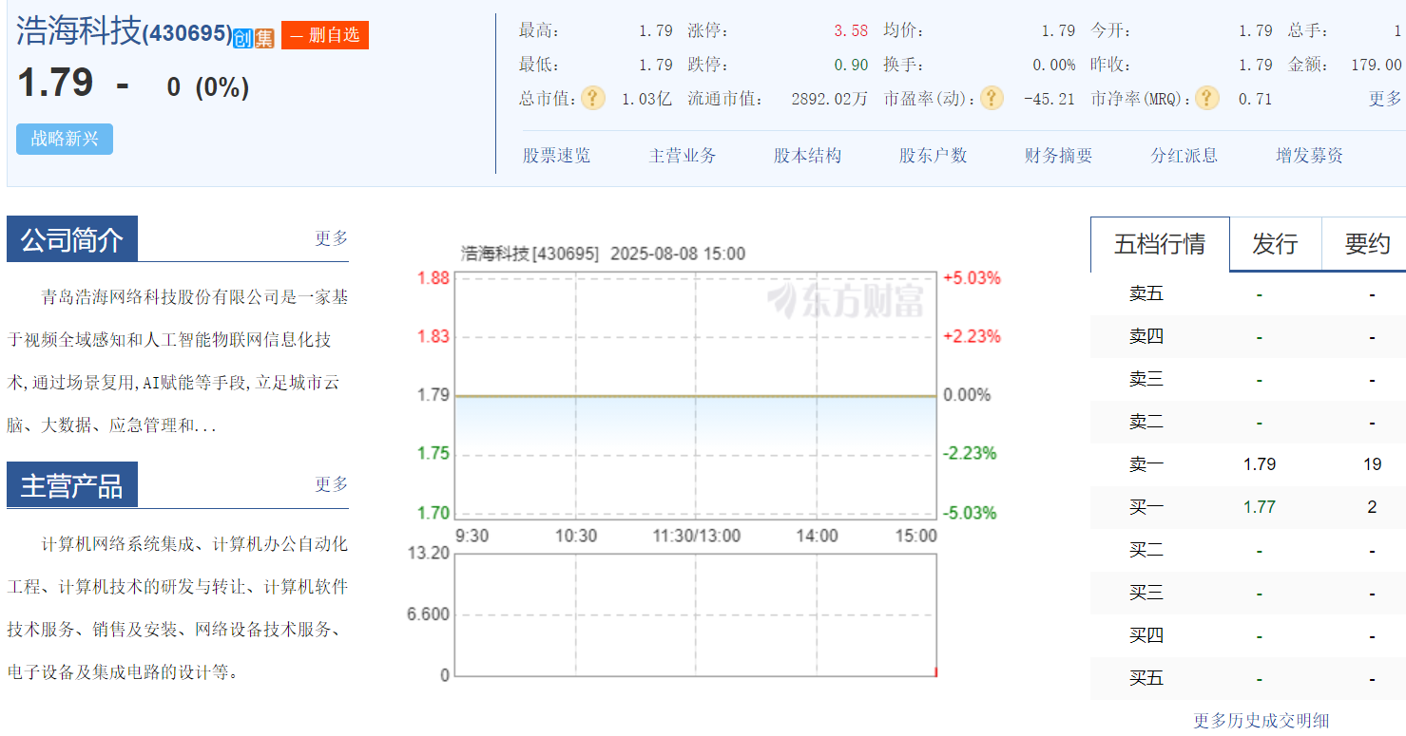This screenshot has height=736, width=1406.
Task: Click 更多 beside 主营产品 heading
Action: pos(332,484)
